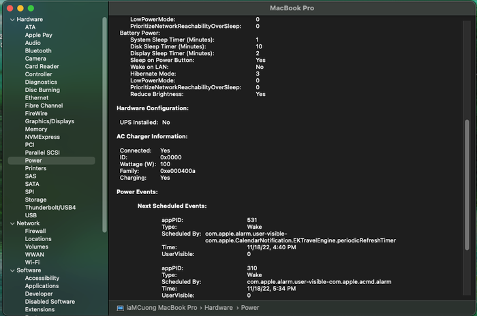Click the Hardware category label
This screenshot has width=477, height=316.
29,20
